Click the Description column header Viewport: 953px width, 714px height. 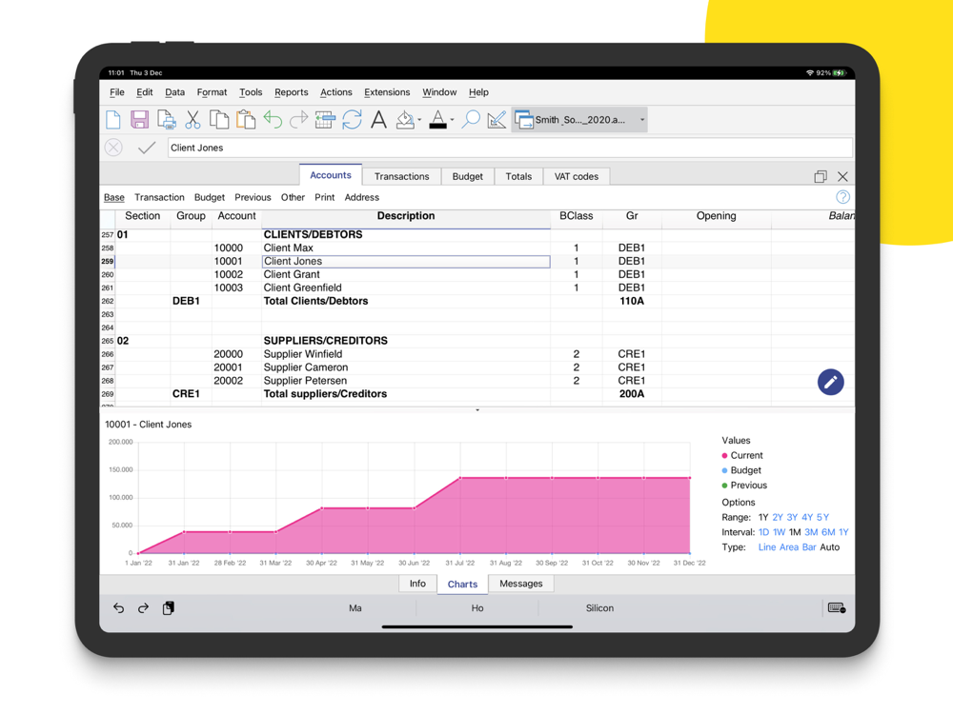[405, 216]
